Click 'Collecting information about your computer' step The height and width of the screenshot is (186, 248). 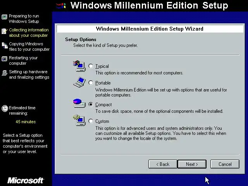pyautogui.click(x=29, y=33)
